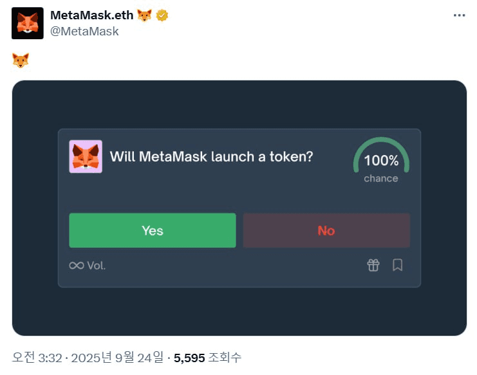
Task: Click the 5,595 조회수 view count
Action: click(x=207, y=358)
